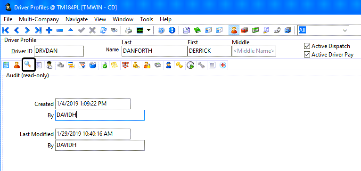
Task: Open the Window menu
Action: 123,19
